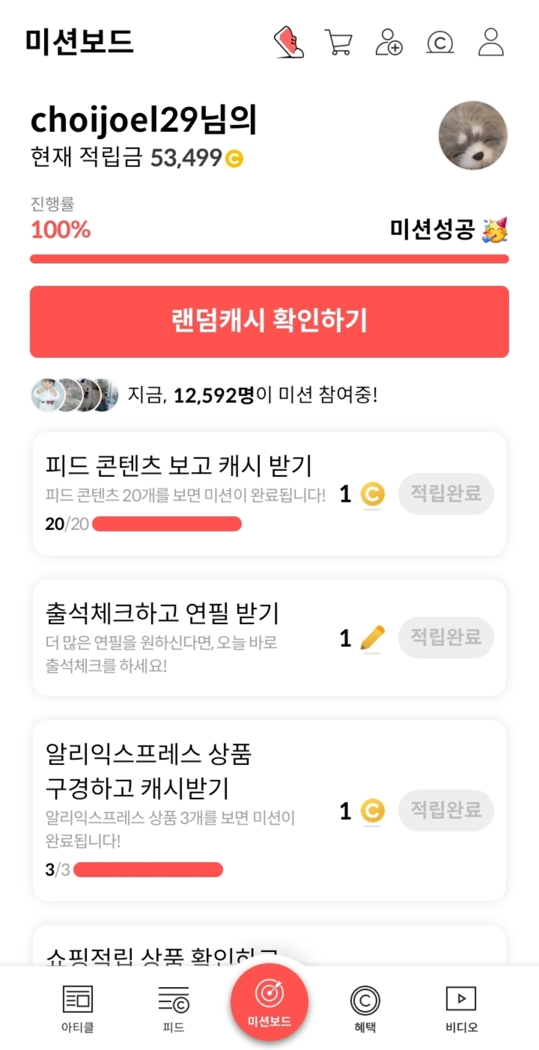The width and height of the screenshot is (539, 1050).
Task: Tap the invite friend icon
Action: point(389,42)
